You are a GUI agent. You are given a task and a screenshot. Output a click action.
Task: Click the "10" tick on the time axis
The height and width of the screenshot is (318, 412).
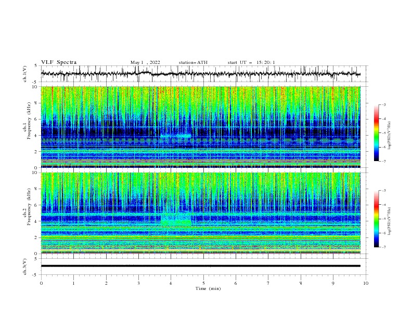click(x=366, y=283)
